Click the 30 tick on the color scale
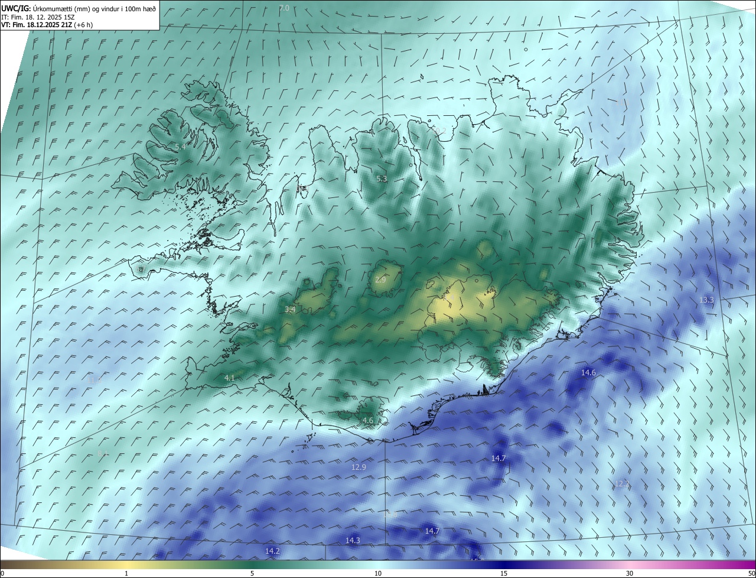 point(630,574)
